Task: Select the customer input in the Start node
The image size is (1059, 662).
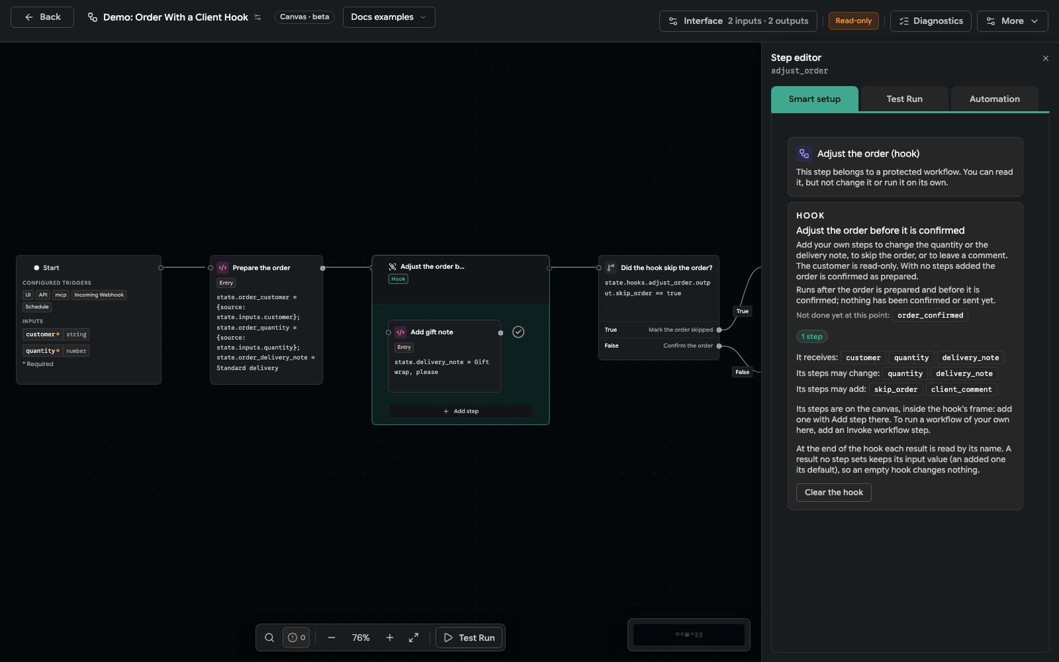Action: point(56,335)
